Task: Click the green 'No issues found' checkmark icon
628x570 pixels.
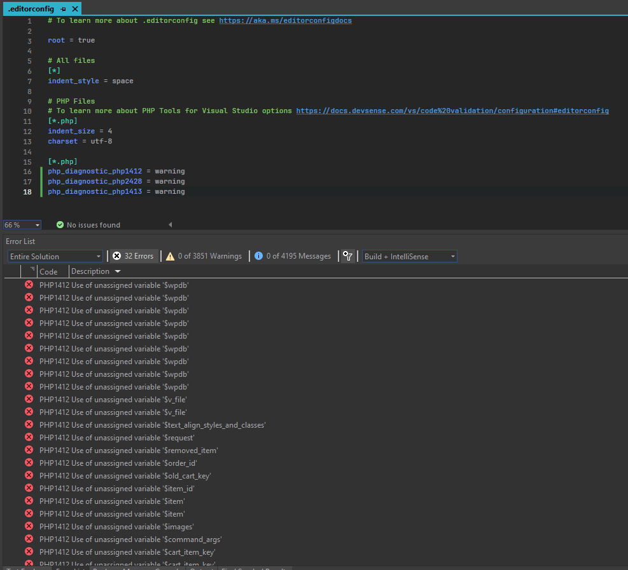Action: (x=60, y=225)
